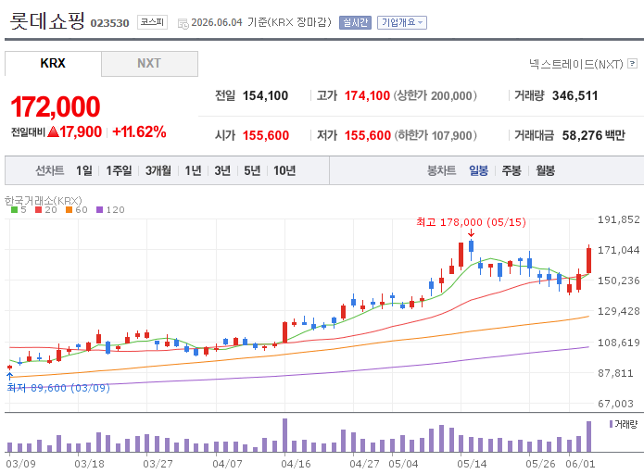This screenshot has width=644, height=474.
Task: Switch to the KRX tab
Action: point(53,63)
